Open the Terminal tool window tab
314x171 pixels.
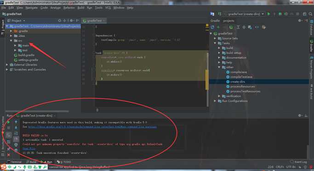pos(14,162)
